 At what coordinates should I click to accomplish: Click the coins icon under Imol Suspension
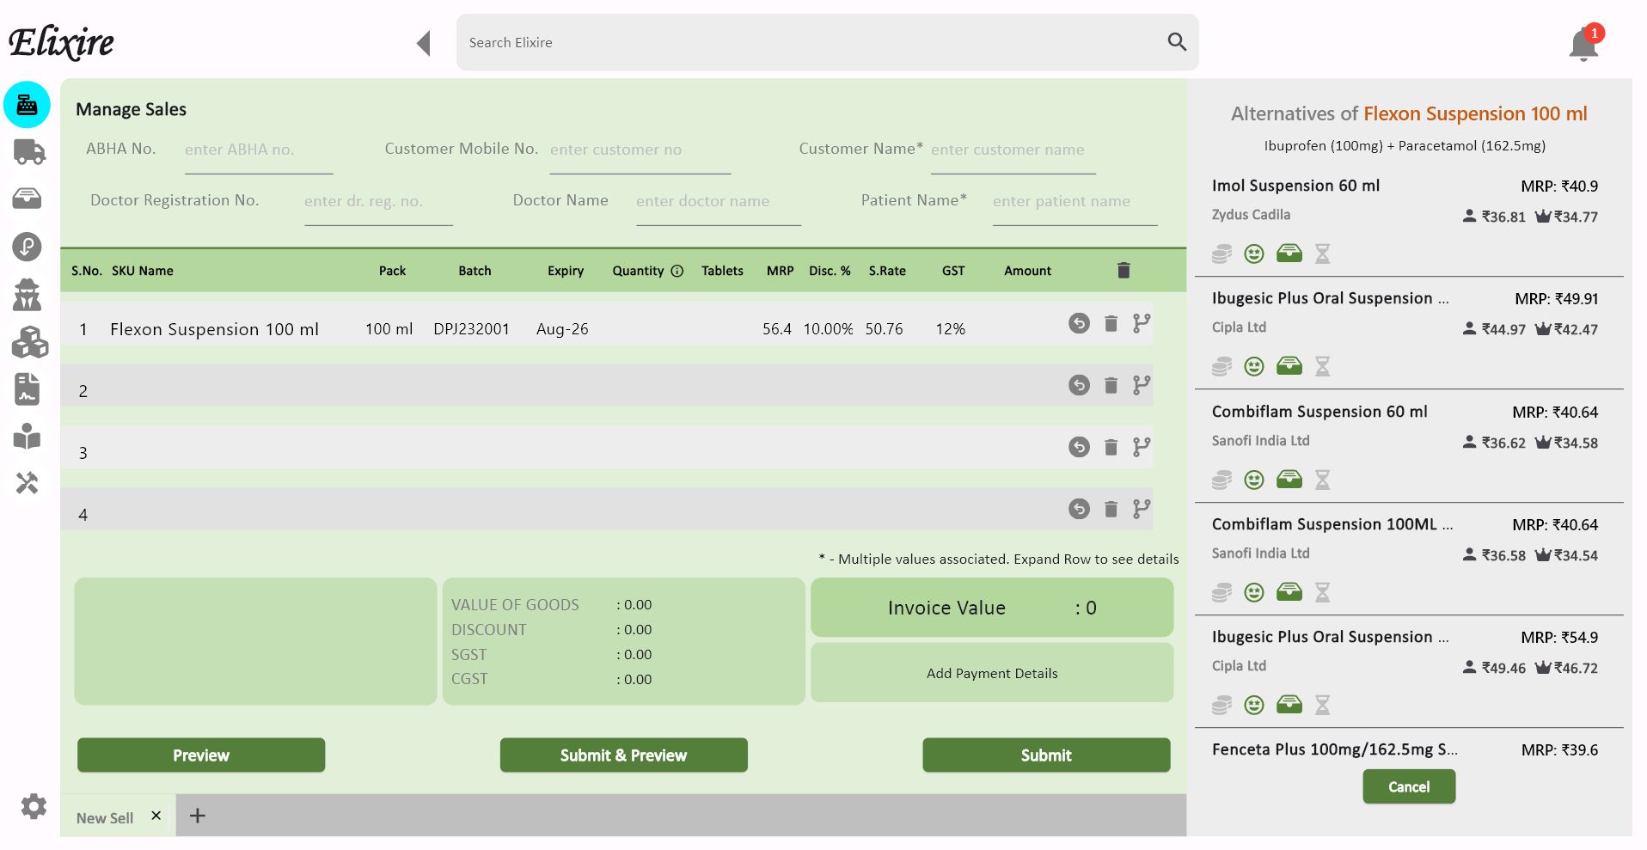(1221, 254)
